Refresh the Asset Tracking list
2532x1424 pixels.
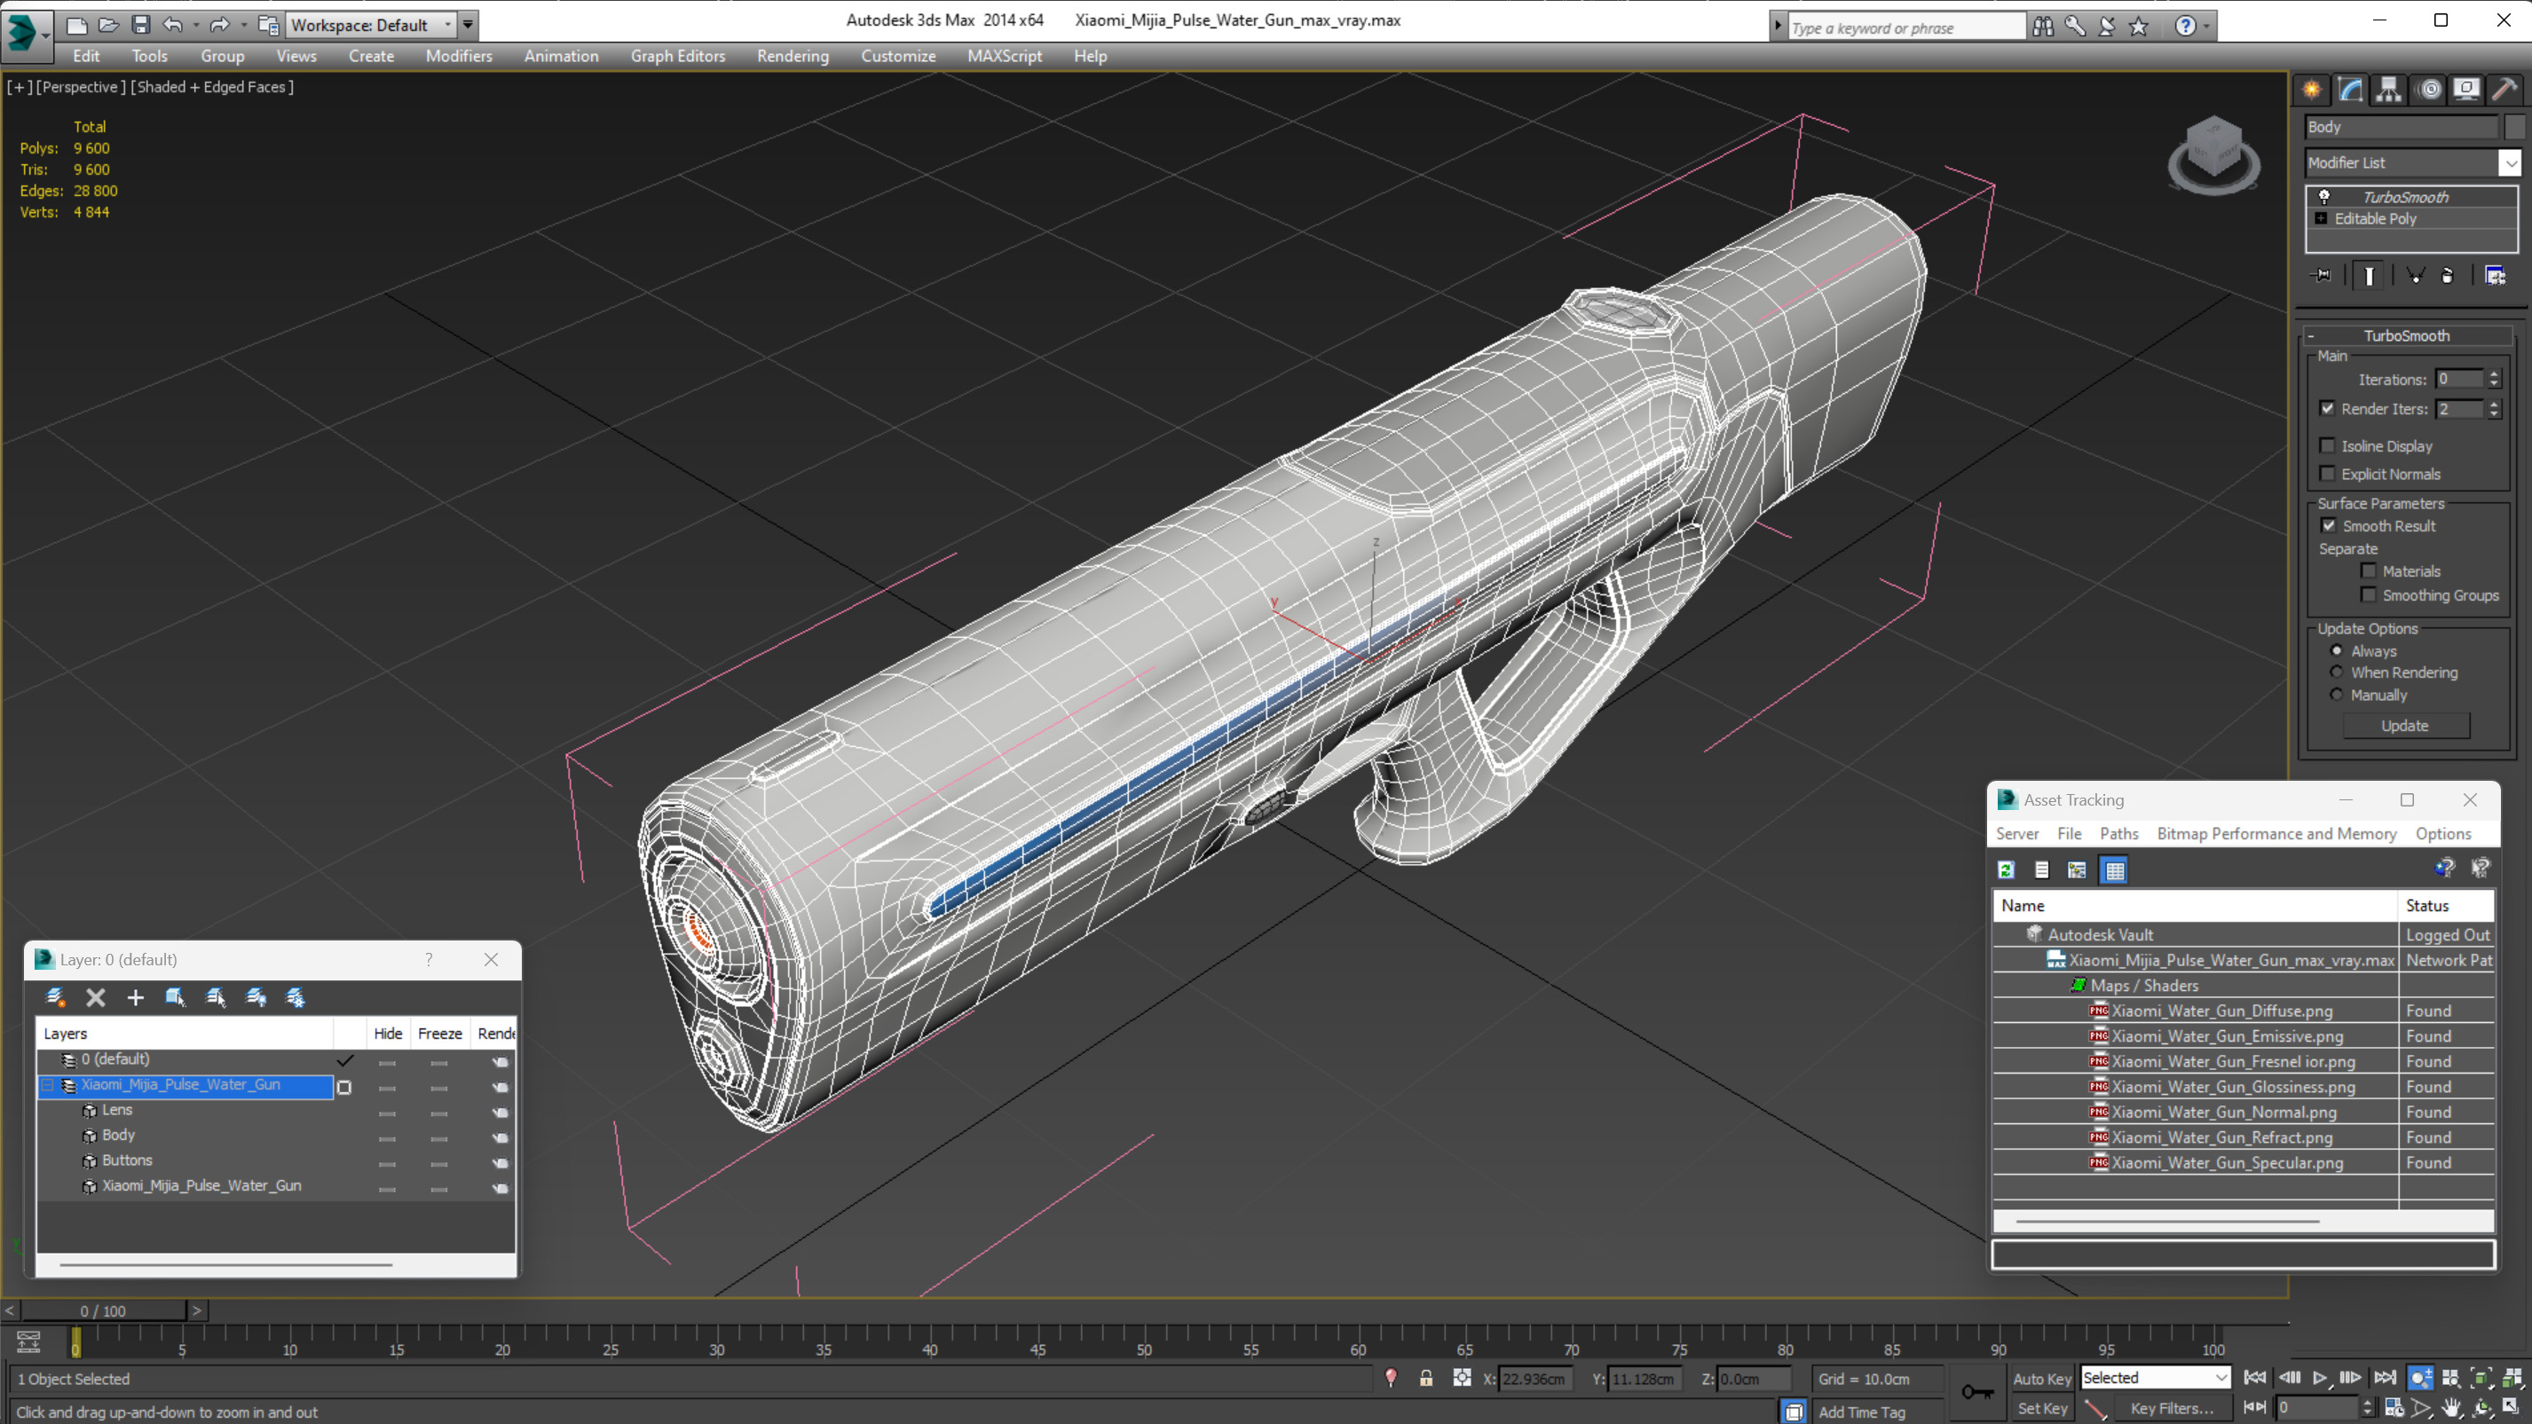pyautogui.click(x=2006, y=869)
